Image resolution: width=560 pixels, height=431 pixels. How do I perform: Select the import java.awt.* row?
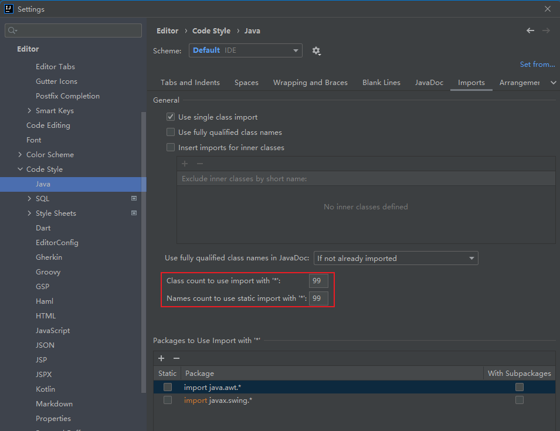coord(354,387)
